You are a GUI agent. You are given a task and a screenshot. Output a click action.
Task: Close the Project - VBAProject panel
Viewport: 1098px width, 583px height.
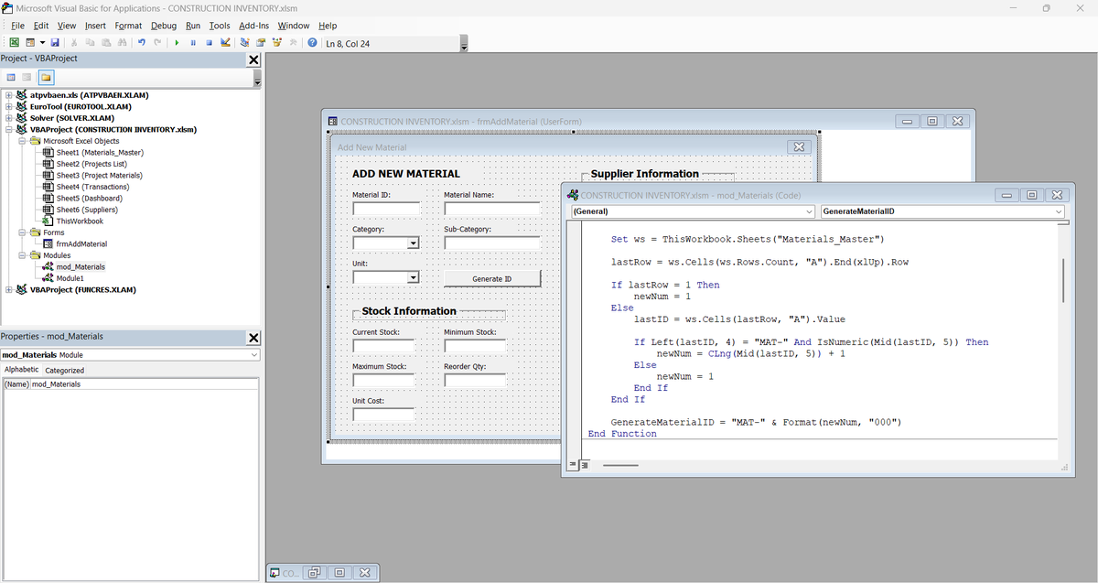[x=253, y=59]
